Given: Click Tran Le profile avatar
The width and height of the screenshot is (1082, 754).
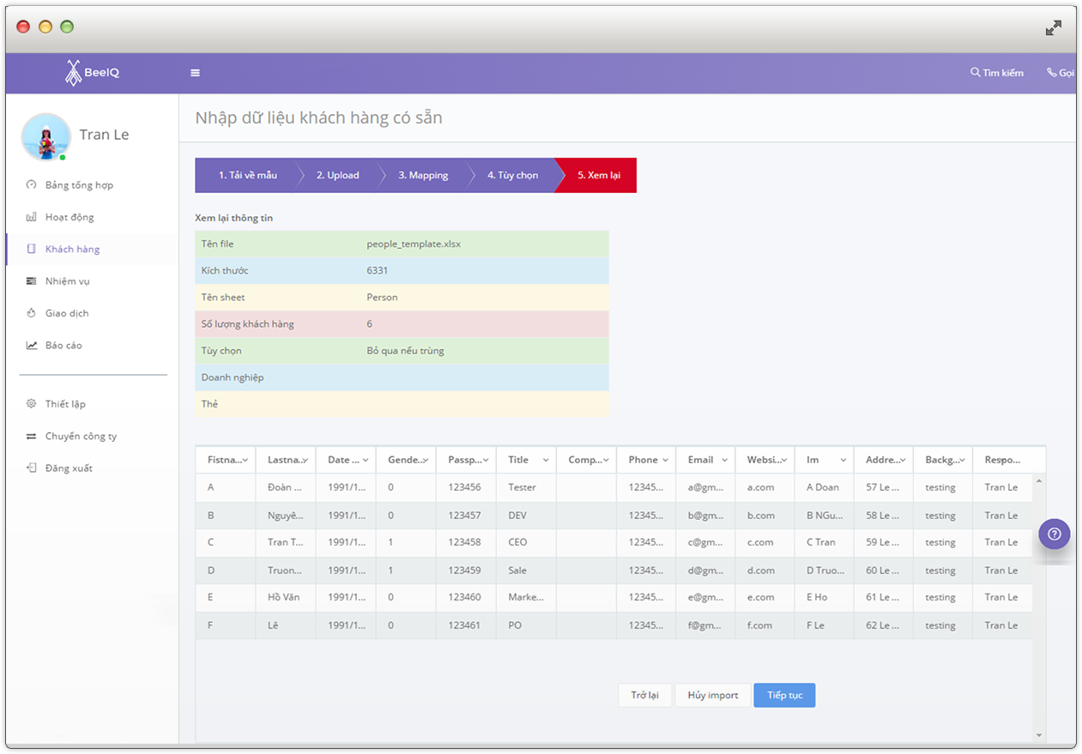Looking at the screenshot, I should 45,137.
